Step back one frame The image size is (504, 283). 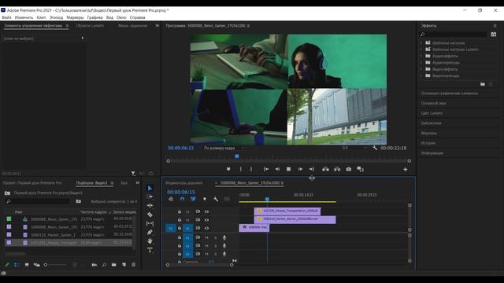point(277,169)
